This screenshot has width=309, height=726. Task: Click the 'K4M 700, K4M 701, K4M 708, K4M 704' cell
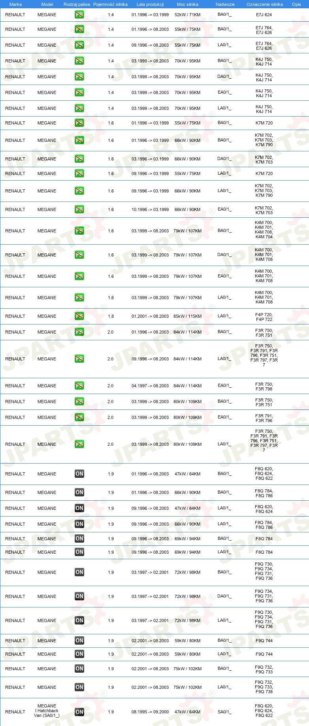coord(264,230)
